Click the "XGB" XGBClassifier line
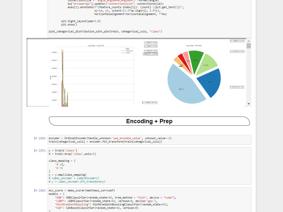The image size is (283, 212). click(x=115, y=198)
